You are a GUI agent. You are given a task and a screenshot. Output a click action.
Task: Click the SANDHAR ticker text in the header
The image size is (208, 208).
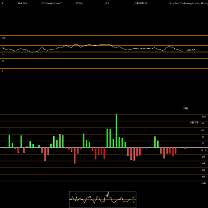[x=141, y=3]
